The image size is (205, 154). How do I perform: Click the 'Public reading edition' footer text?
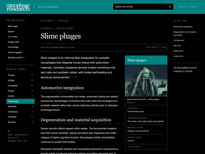[18, 135]
